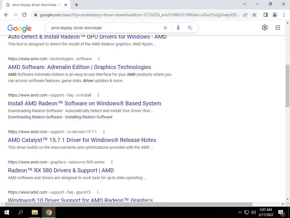
Task: Open Windows 10 Driver Support for AMD result
Action: (80, 200)
